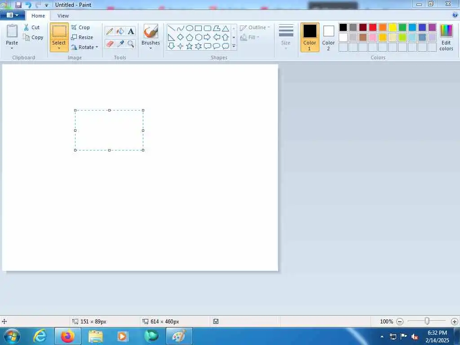Open the Windows Start button

pos(12,336)
